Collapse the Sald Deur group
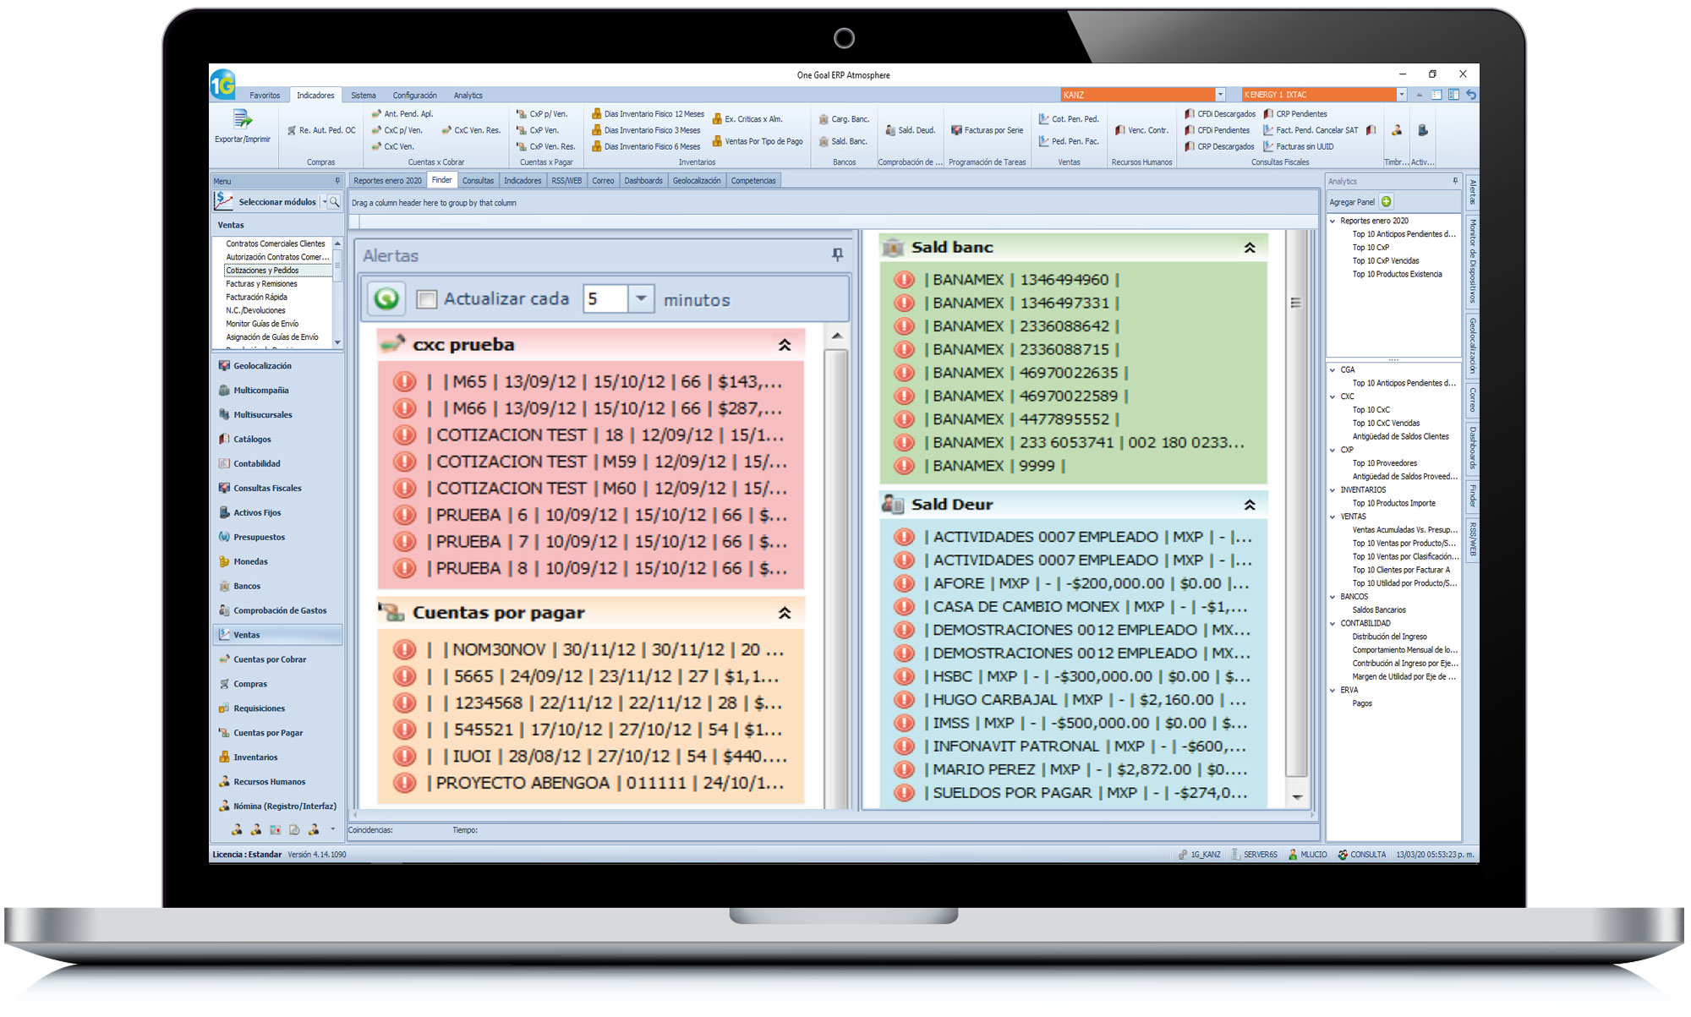This screenshot has width=1691, height=1017. (x=1250, y=505)
